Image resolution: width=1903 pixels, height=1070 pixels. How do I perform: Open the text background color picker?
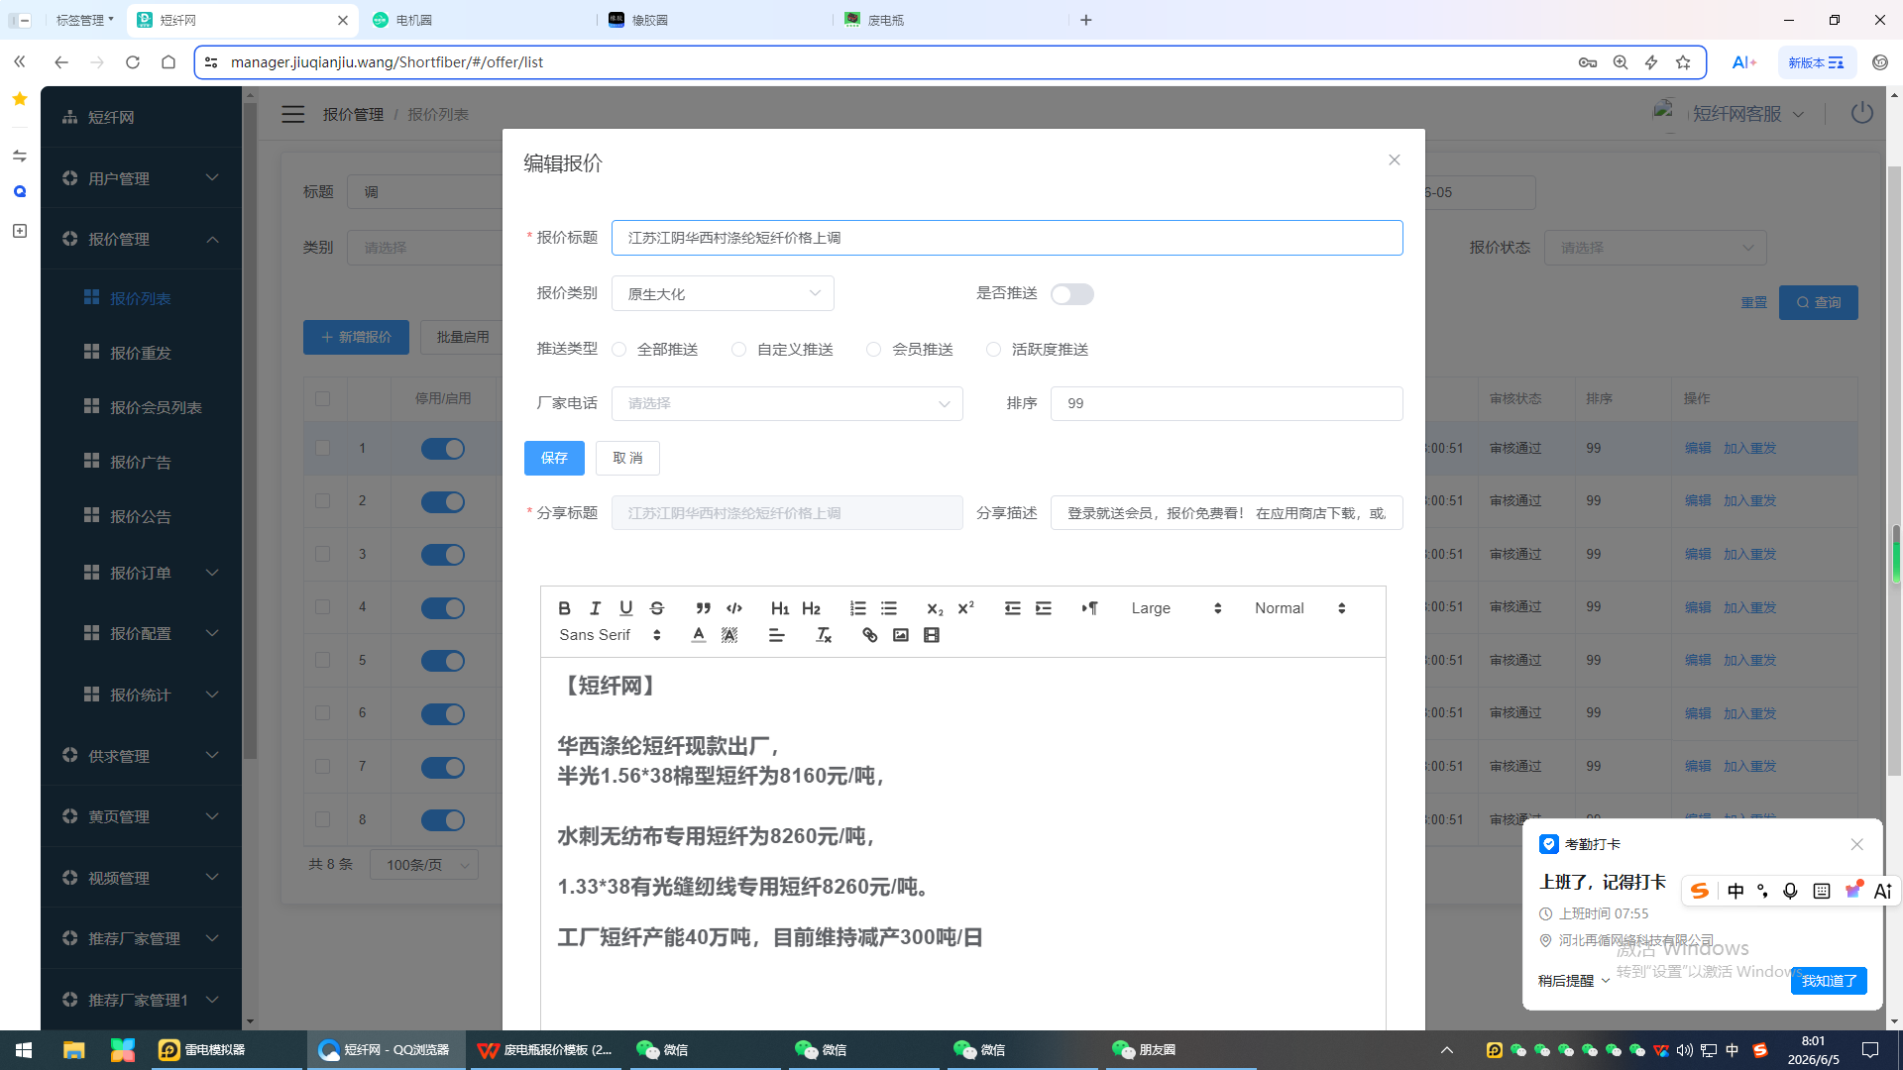click(729, 635)
